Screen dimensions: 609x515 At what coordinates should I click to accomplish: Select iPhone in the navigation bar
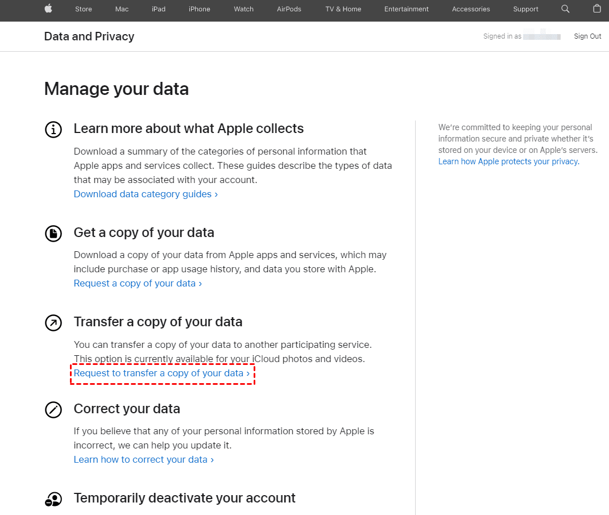199,9
